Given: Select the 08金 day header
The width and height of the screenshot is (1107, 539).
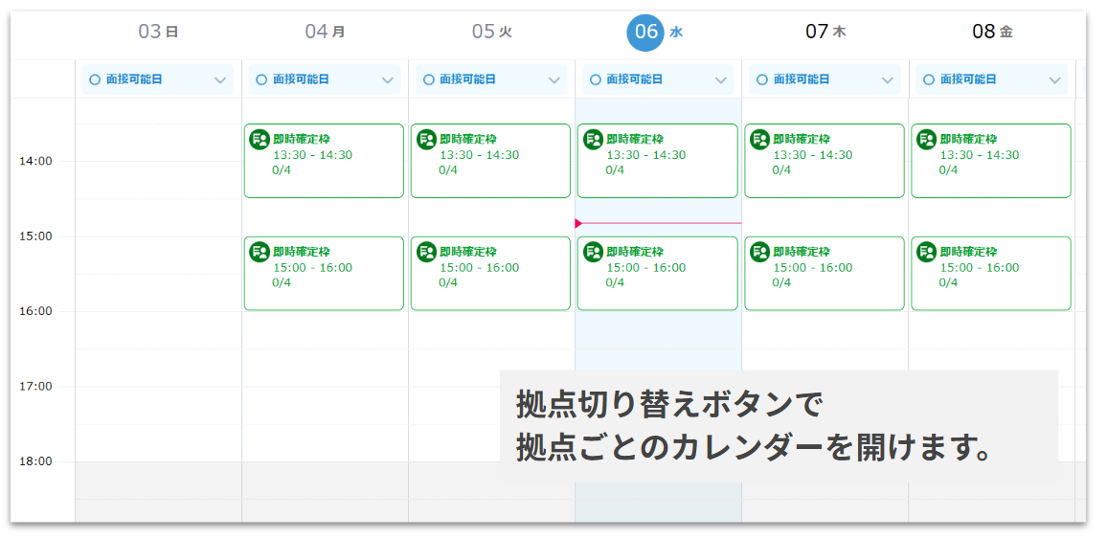Looking at the screenshot, I should (x=993, y=32).
